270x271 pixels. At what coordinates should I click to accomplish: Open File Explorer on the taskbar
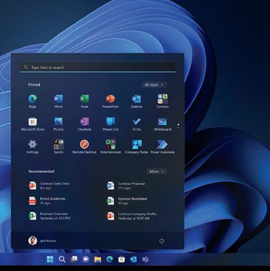point(98,260)
